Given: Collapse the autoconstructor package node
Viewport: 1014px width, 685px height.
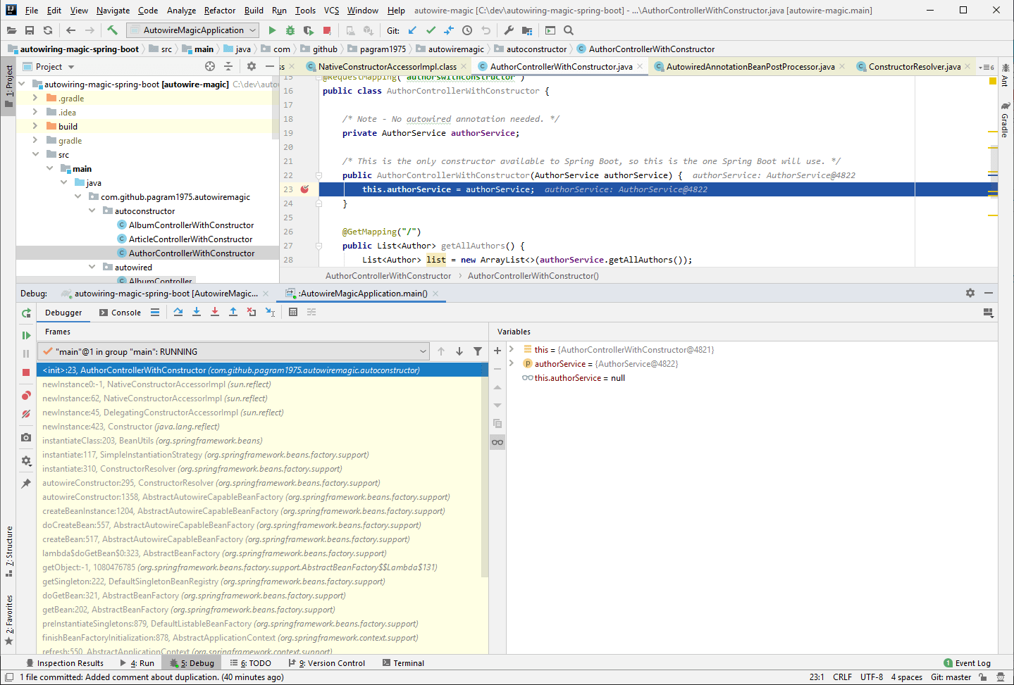Looking at the screenshot, I should coord(92,210).
